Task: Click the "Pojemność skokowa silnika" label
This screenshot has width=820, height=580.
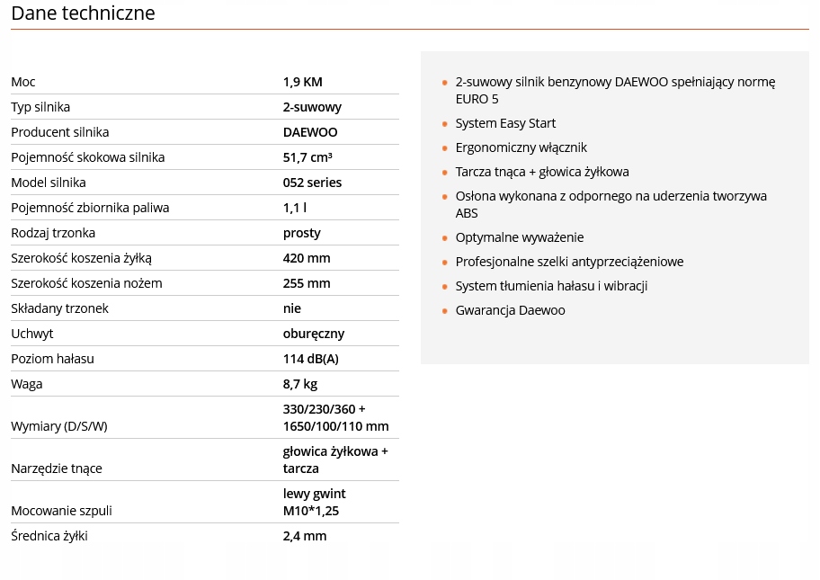Action: click(x=88, y=157)
